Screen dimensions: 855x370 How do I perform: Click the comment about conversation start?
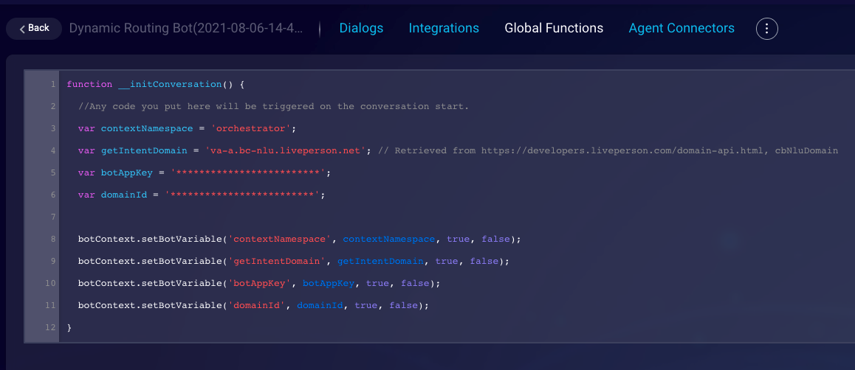273,107
